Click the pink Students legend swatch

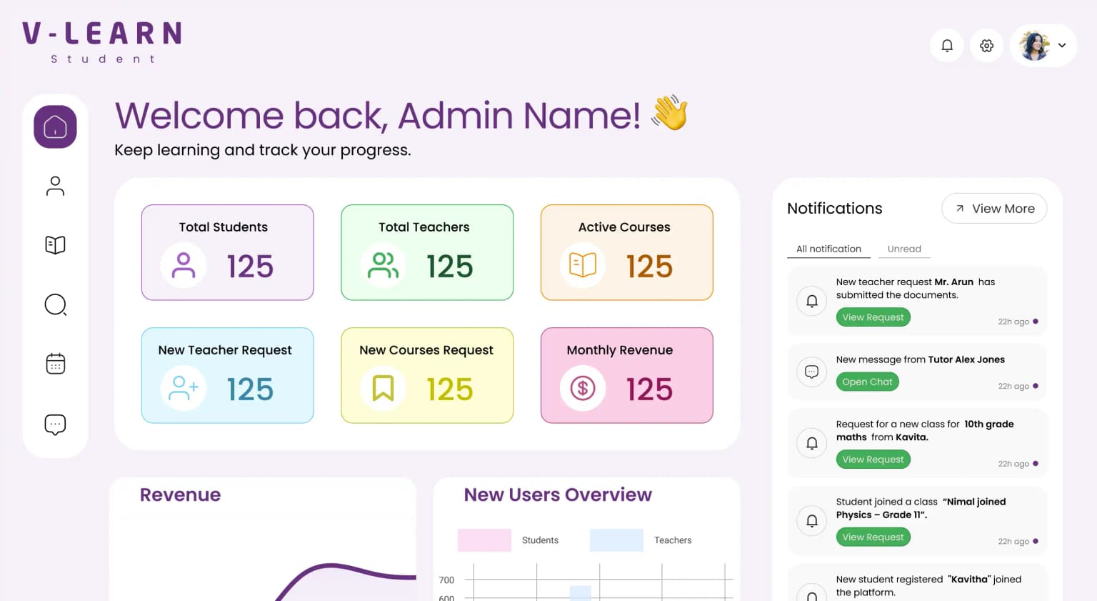[484, 540]
